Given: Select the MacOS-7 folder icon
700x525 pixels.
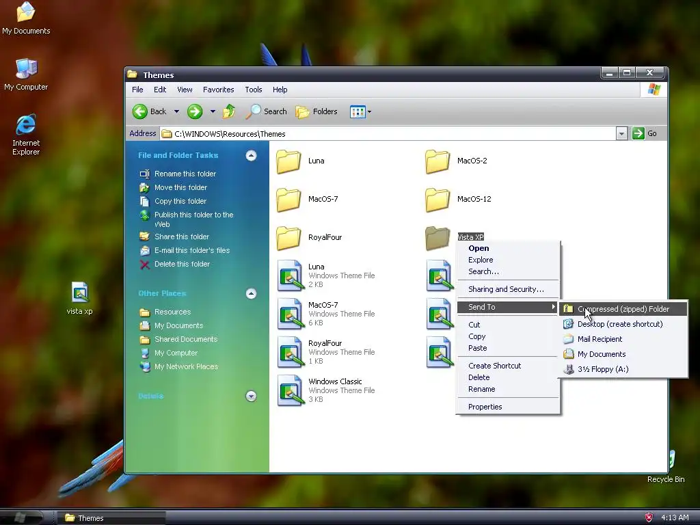Looking at the screenshot, I should (x=288, y=200).
